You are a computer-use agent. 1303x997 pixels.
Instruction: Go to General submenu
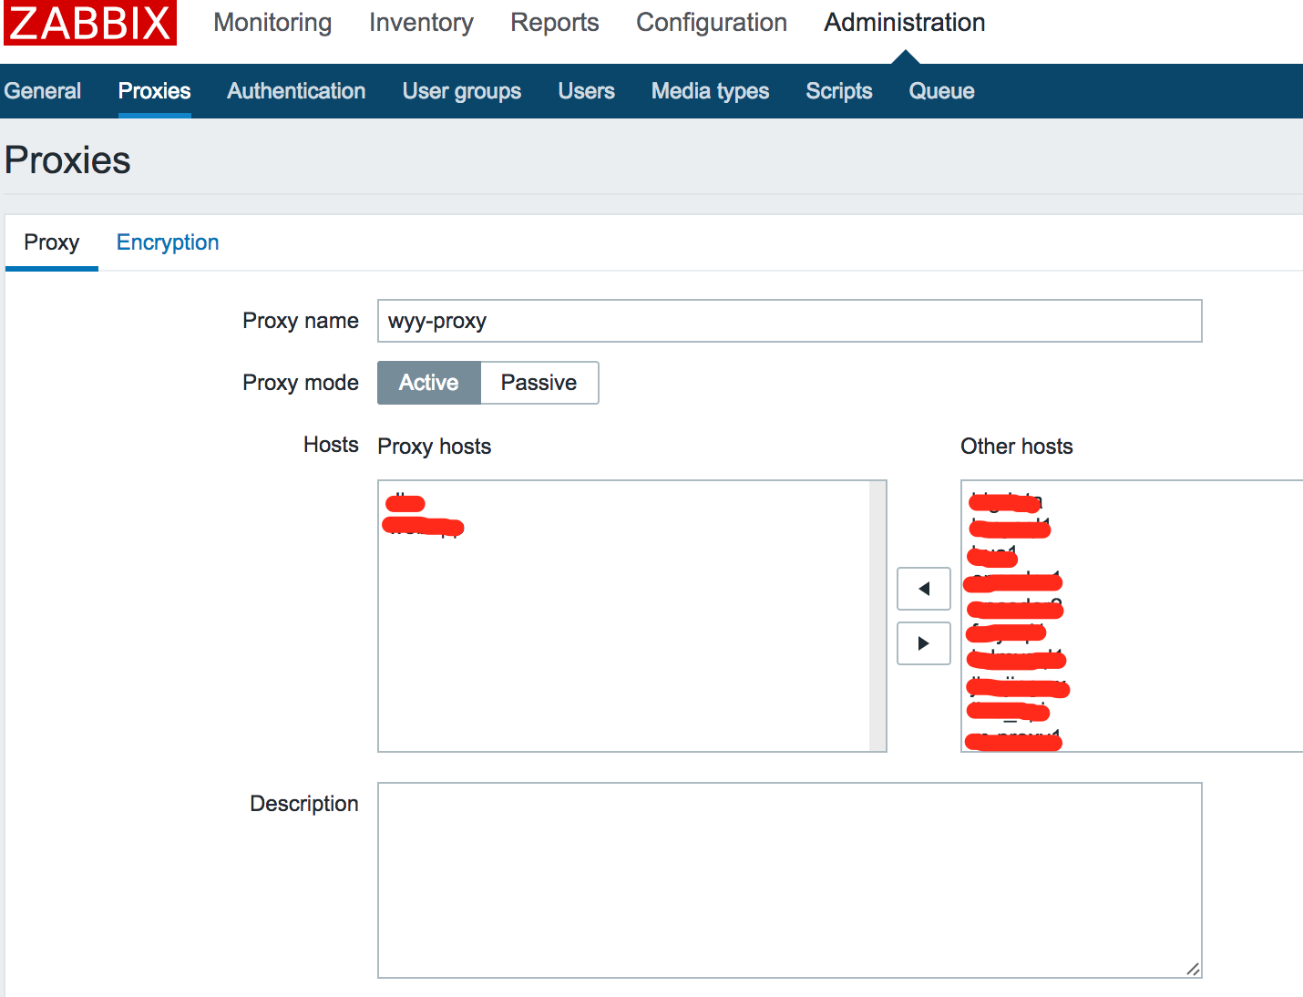43,91
